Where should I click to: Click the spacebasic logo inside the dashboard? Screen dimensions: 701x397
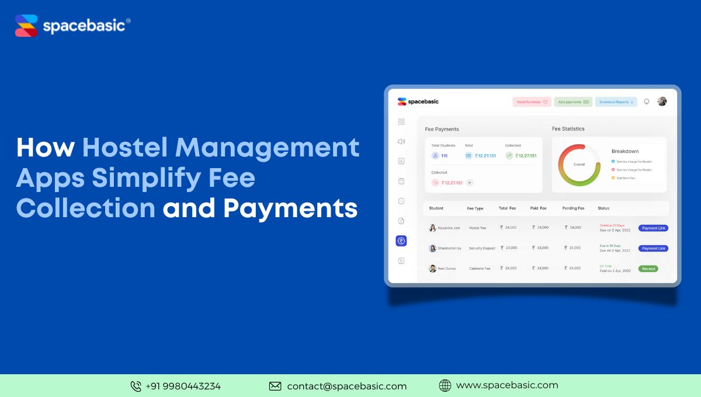(x=418, y=102)
